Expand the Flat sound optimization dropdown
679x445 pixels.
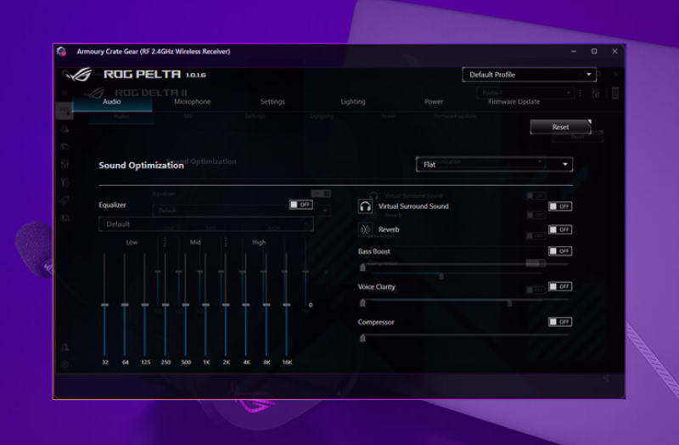(494, 164)
